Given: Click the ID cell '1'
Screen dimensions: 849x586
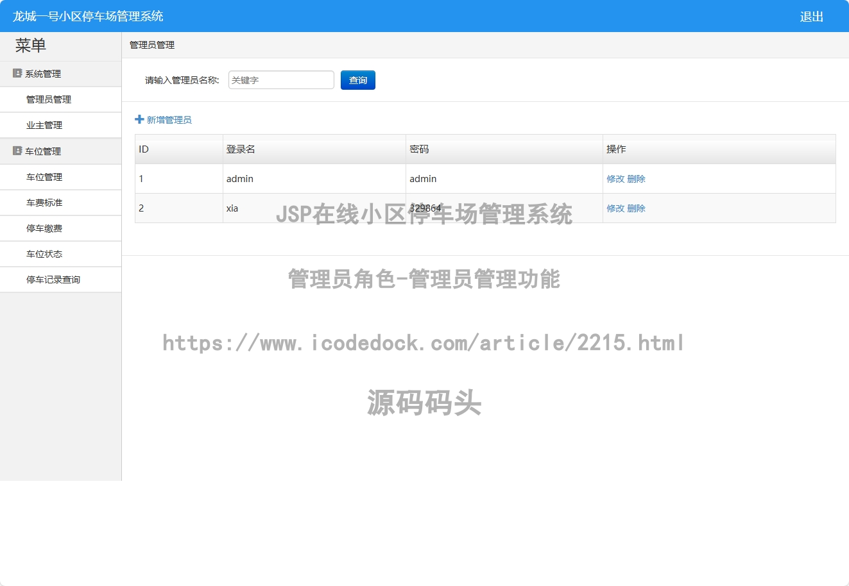Looking at the screenshot, I should point(178,179).
